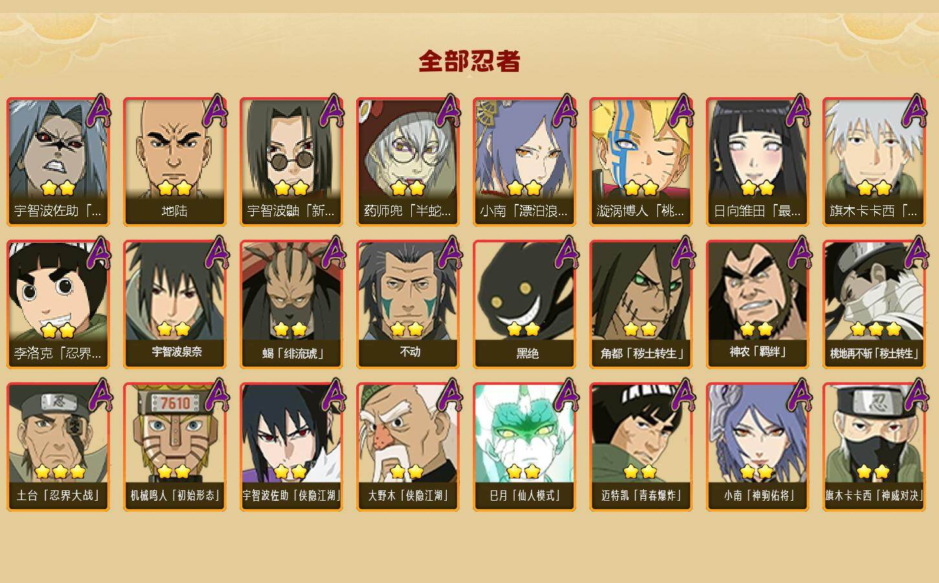Open the 土台「忍界大战」 card

click(x=58, y=447)
